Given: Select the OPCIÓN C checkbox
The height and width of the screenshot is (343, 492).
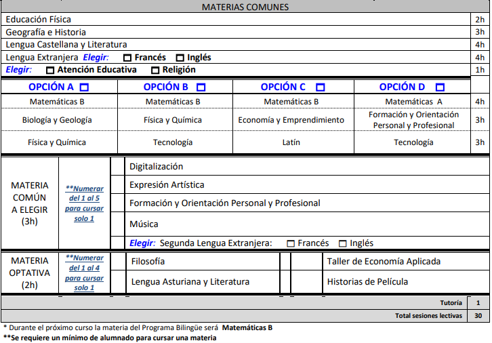Looking at the screenshot, I should 321,87.
